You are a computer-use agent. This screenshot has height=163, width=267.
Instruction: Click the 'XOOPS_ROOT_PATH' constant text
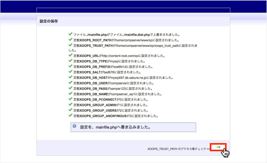(96, 40)
